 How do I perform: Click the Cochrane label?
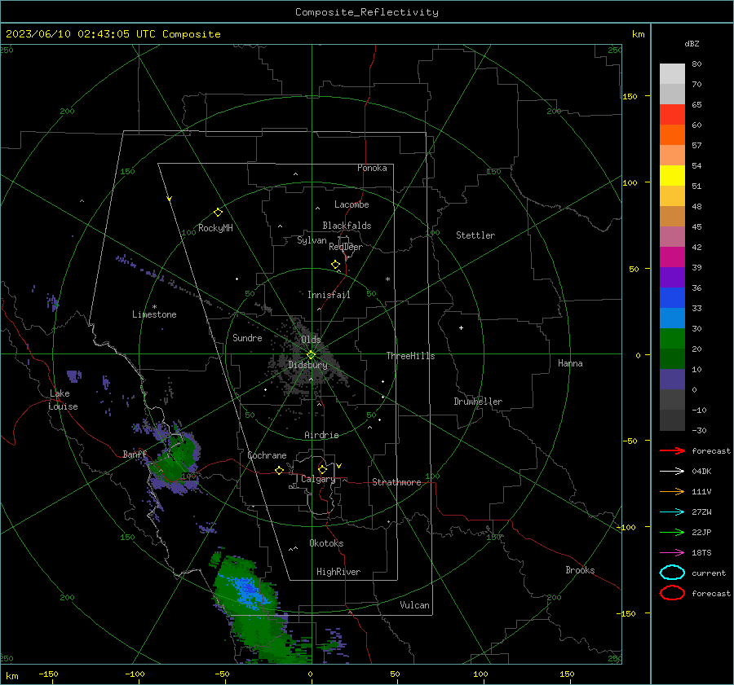267,455
